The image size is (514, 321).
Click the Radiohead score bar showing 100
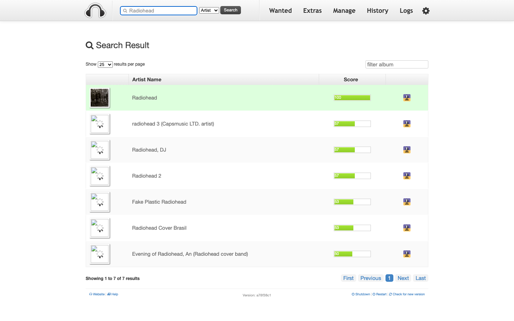tap(352, 98)
